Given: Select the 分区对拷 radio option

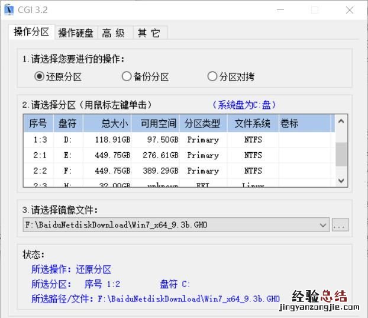Looking at the screenshot, I should [212, 76].
